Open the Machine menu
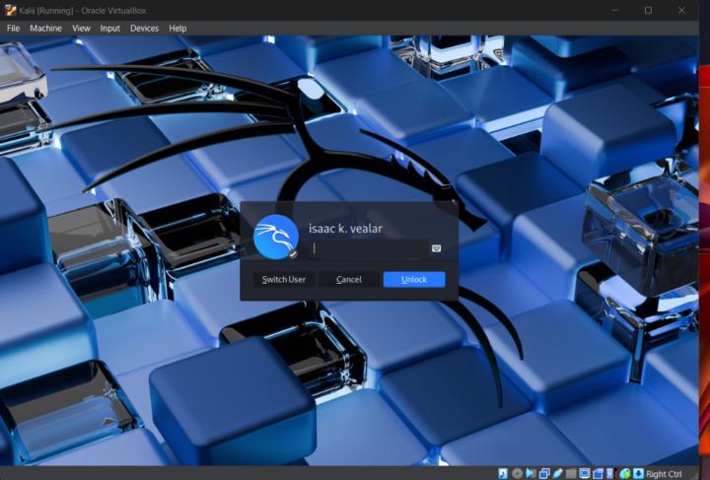The height and width of the screenshot is (480, 710). pos(45,29)
